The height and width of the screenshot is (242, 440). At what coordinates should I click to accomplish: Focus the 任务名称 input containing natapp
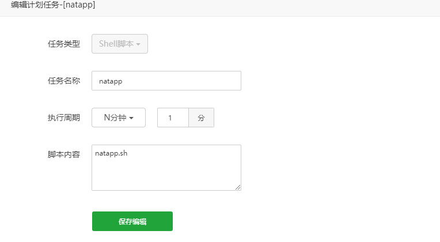(166, 81)
